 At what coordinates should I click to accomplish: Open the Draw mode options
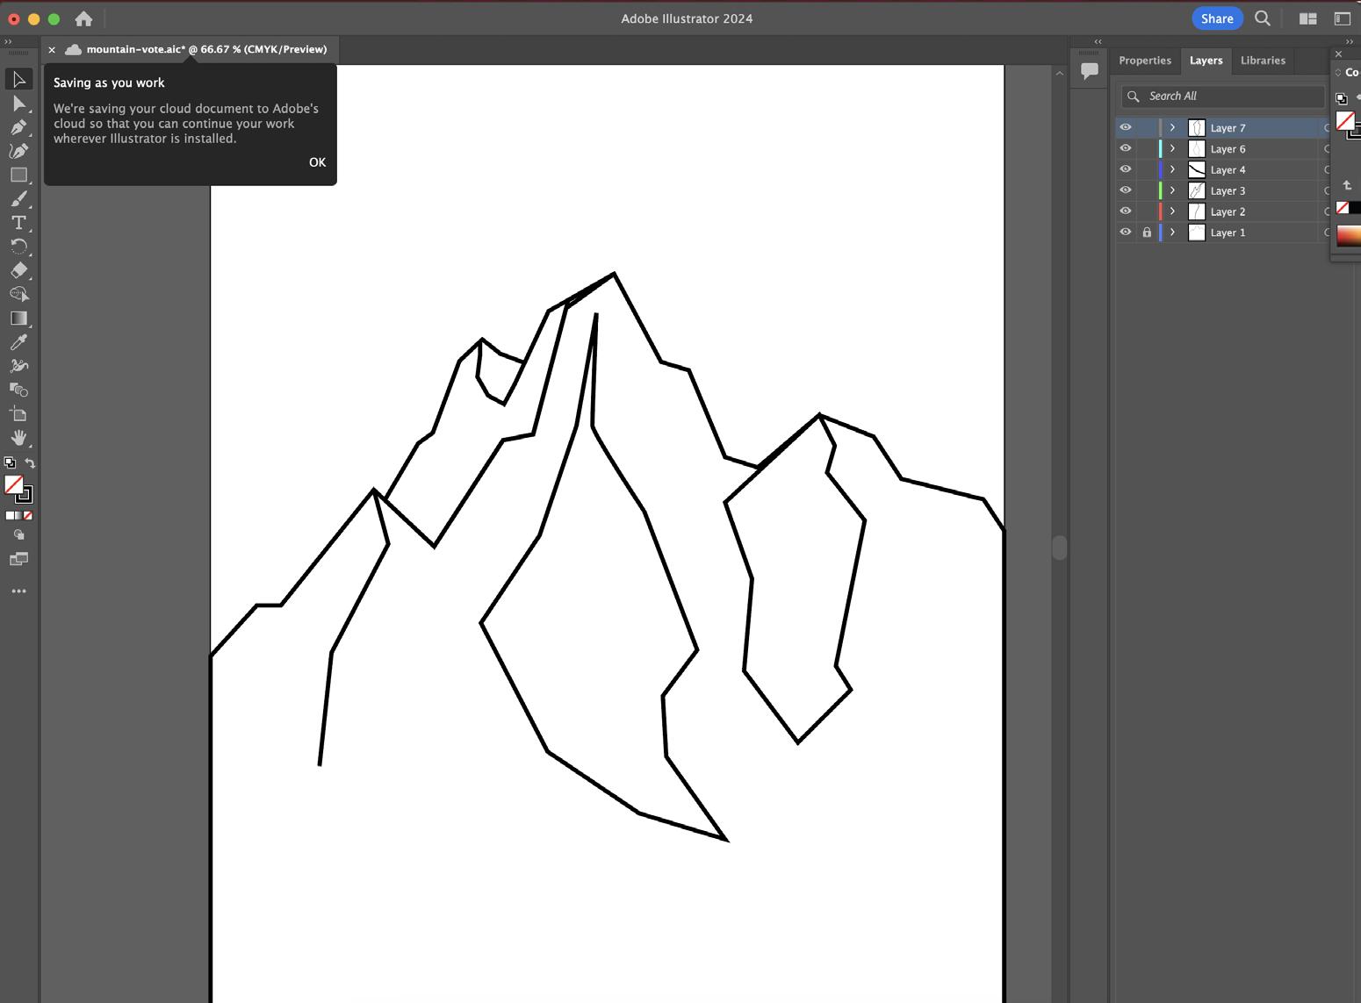coord(18,534)
